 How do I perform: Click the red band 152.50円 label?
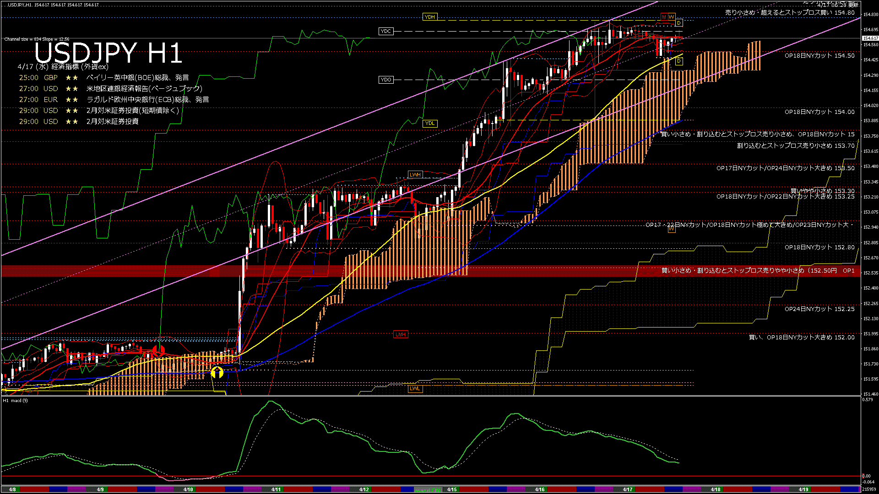click(758, 271)
